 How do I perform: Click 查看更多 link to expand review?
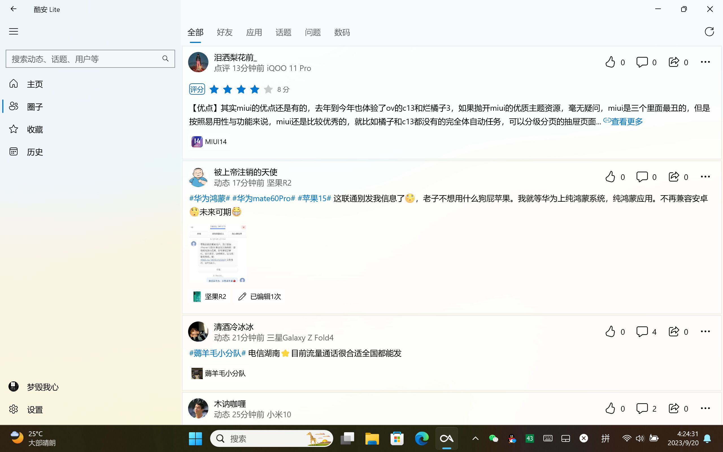point(623,121)
